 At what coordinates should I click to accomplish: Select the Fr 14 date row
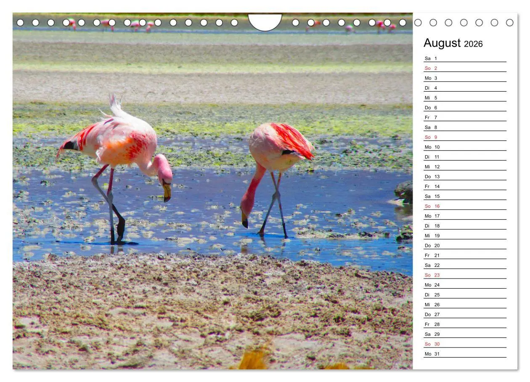pyautogui.click(x=465, y=186)
